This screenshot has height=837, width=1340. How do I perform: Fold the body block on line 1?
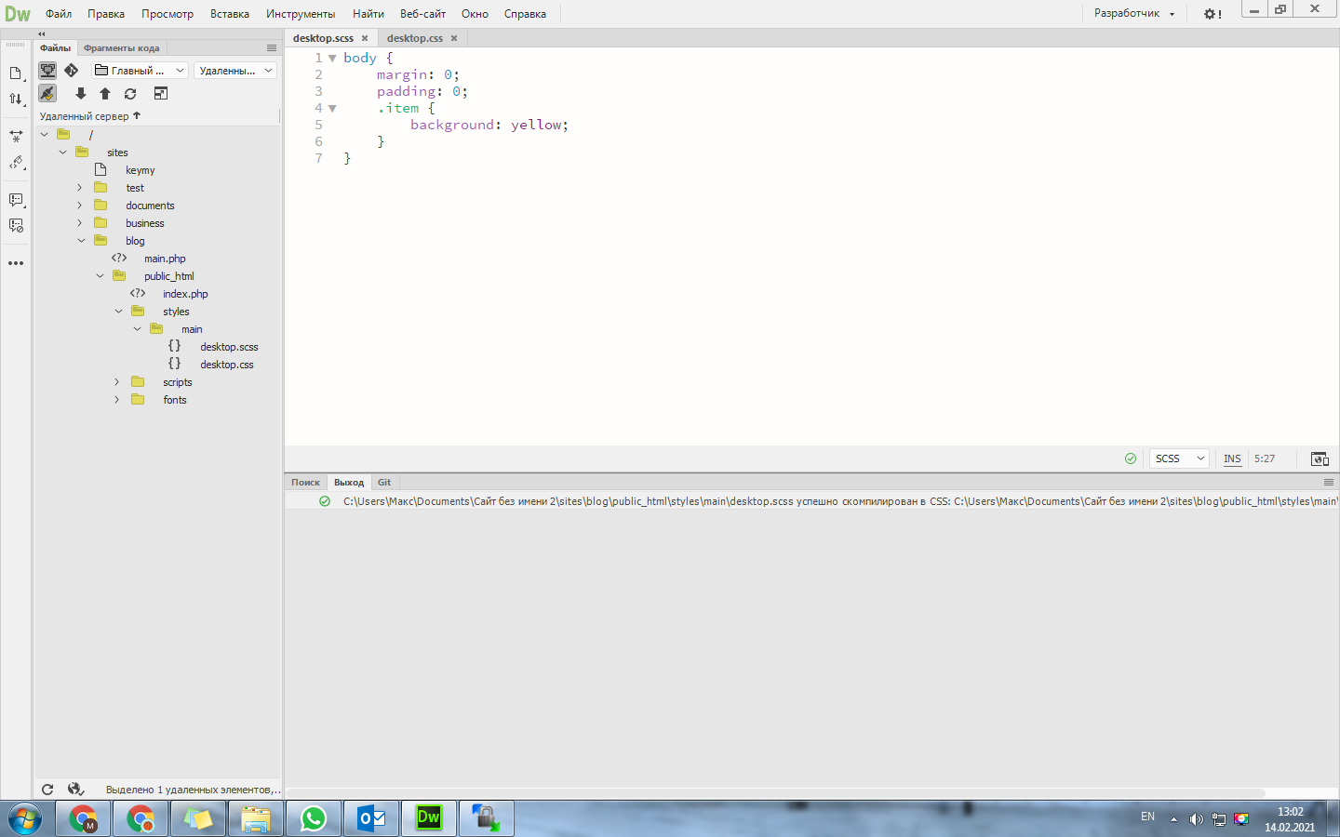tap(332, 58)
